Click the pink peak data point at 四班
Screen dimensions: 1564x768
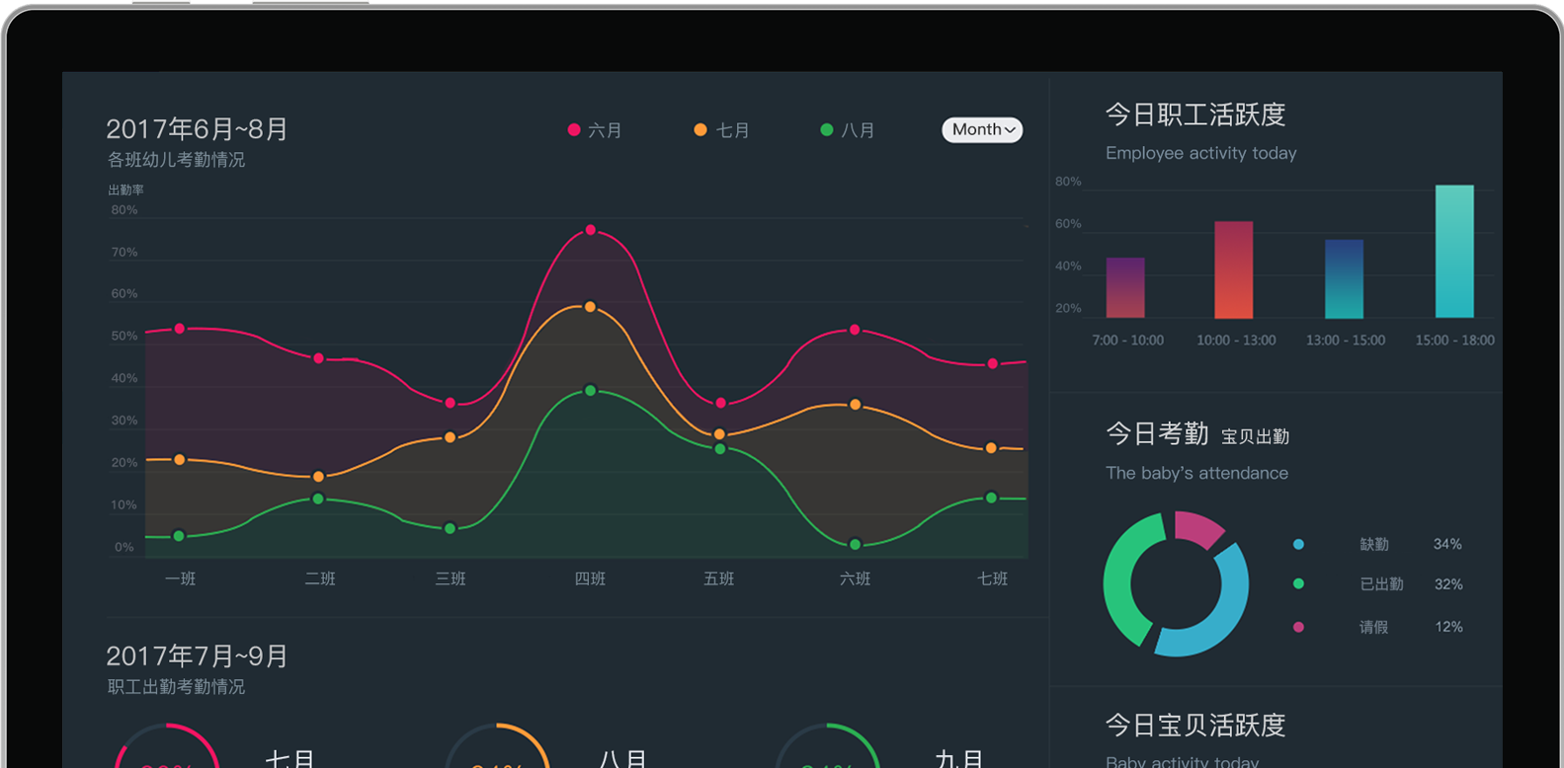(x=591, y=230)
